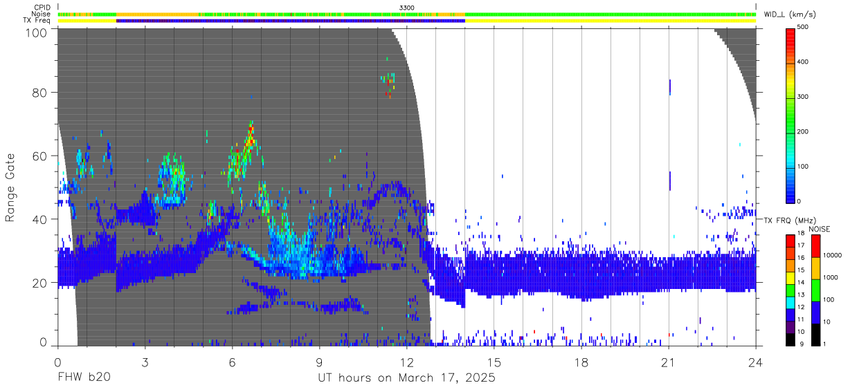
Task: Click the 80 tick on Range Gate axis
Action: (40, 93)
